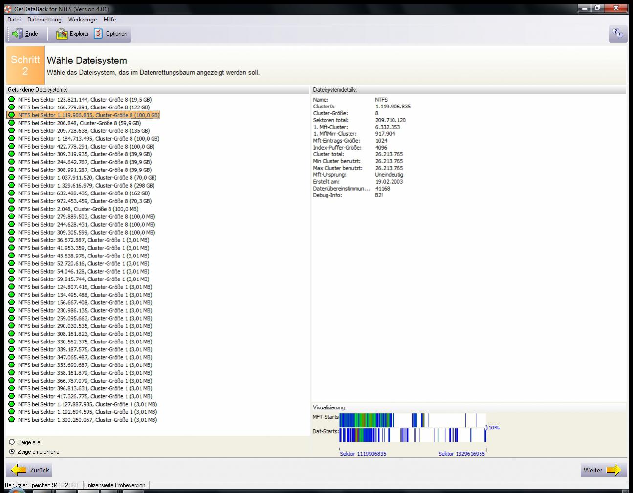Click green status icon for Sektor 309.305.599

click(x=12, y=233)
